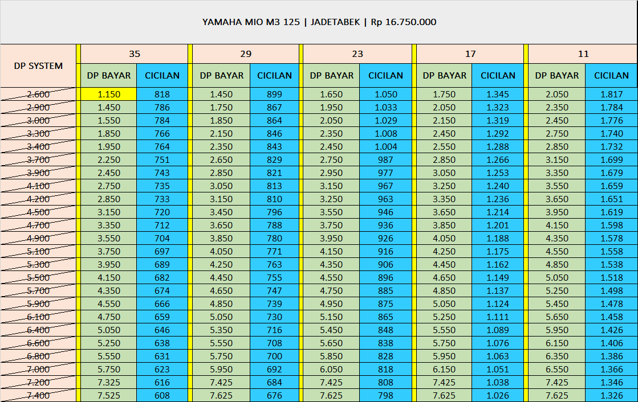Click DP SYSTEM row 4.100
Image resolution: width=638 pixels, height=402 pixels.
point(38,186)
